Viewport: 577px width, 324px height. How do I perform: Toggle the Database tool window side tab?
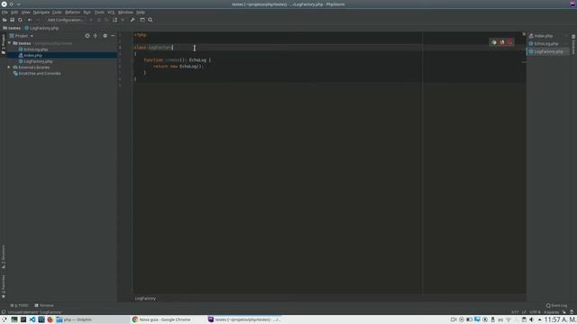[x=573, y=44]
